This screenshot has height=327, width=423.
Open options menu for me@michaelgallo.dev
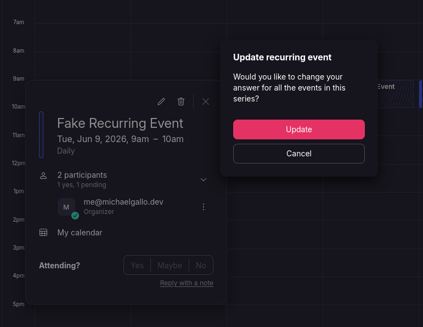204,207
